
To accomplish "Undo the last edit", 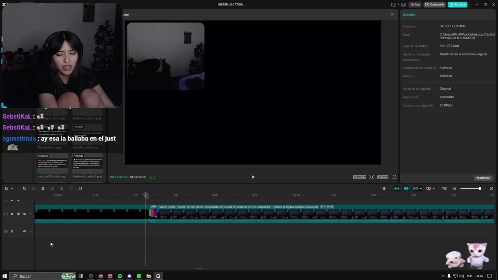I will (x=24, y=189).
